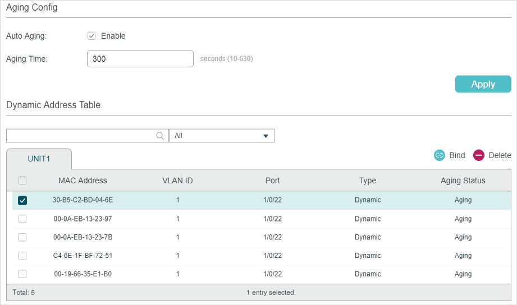517x305 pixels.
Task: Click the MAC Address column header
Action: (x=83, y=181)
